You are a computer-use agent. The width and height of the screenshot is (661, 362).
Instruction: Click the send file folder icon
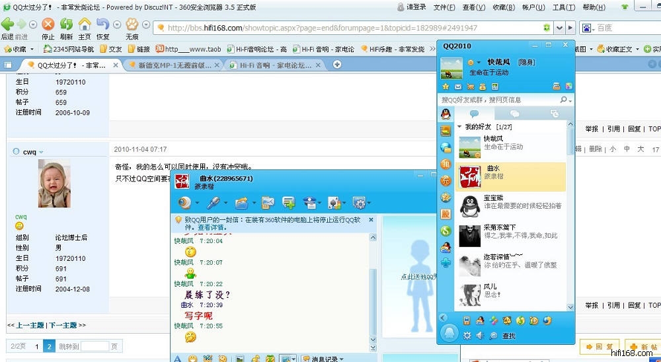point(241,202)
